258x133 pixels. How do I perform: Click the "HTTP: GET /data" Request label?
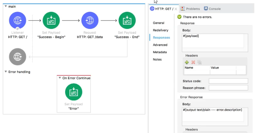[x=90, y=37]
